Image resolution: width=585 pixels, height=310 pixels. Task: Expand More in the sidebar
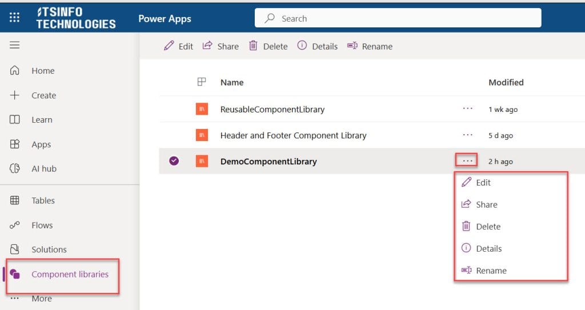(41, 299)
